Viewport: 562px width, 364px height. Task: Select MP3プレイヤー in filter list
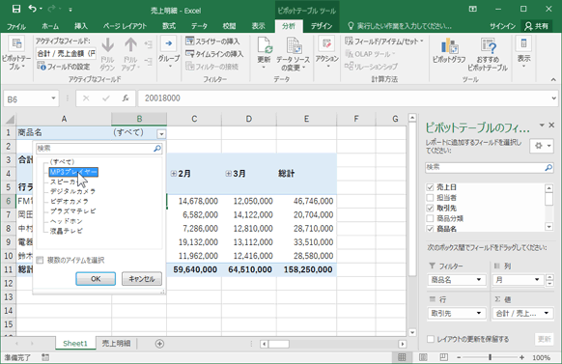(x=73, y=172)
